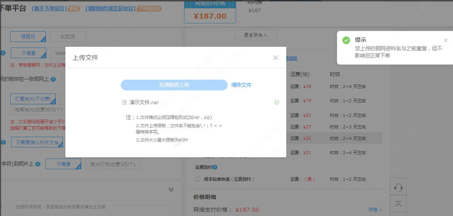Image resolution: width=453 pixels, height=216 pixels.
Task: Click the file icon beside 演示文件.rar
Action: [125, 102]
